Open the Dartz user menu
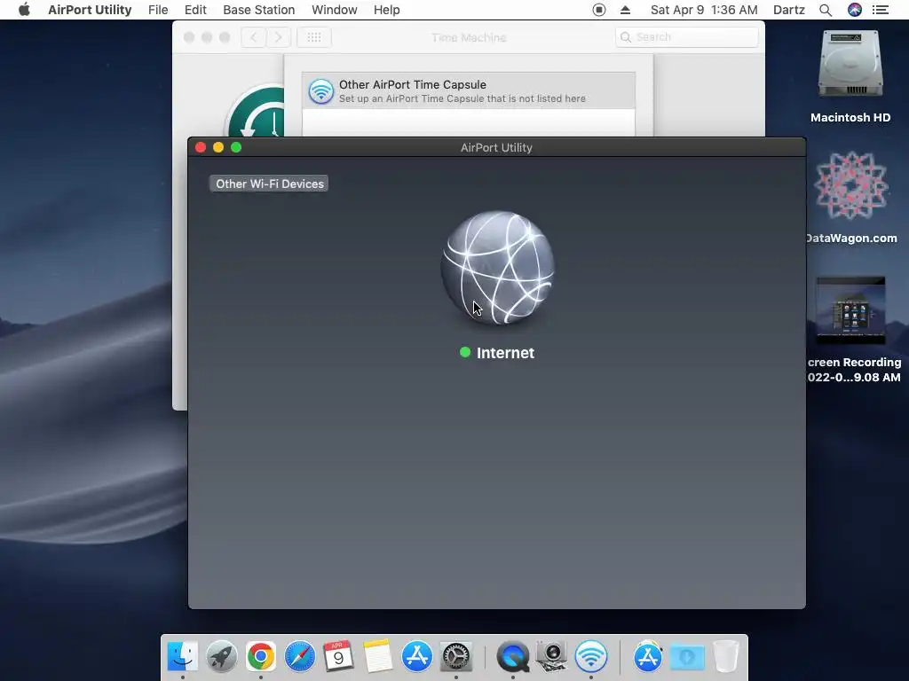 [788, 10]
